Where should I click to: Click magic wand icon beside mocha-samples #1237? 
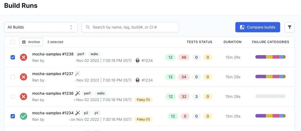point(77,74)
